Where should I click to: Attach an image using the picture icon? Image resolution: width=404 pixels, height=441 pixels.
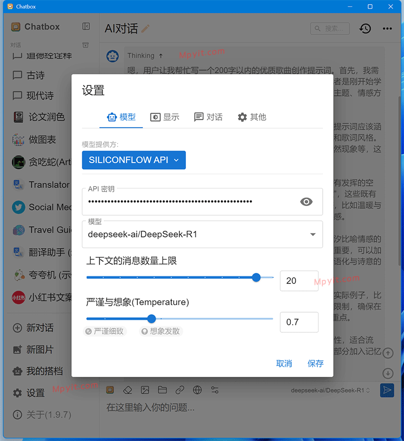click(x=145, y=390)
